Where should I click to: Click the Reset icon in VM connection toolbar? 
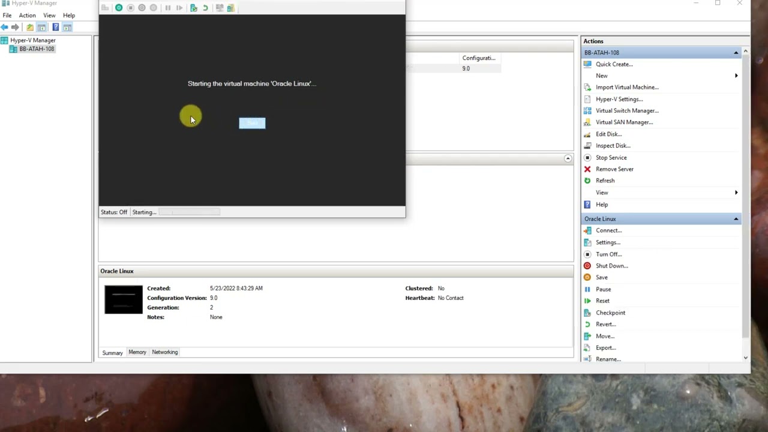(x=179, y=8)
